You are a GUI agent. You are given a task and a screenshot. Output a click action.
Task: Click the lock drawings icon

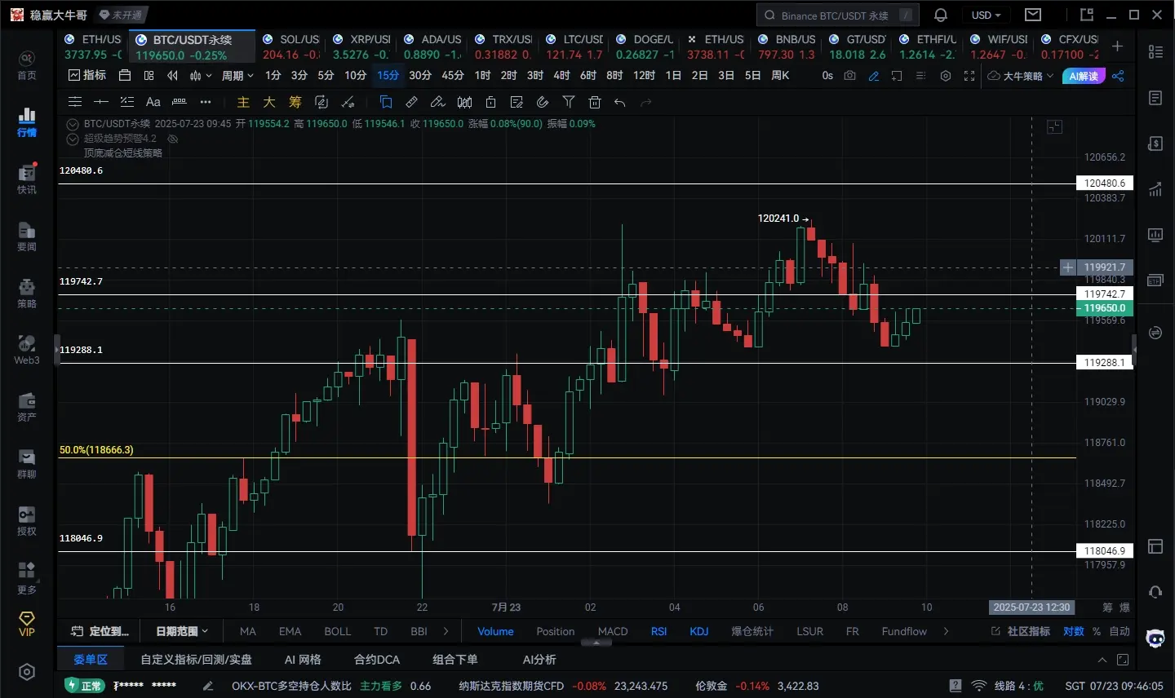490,102
